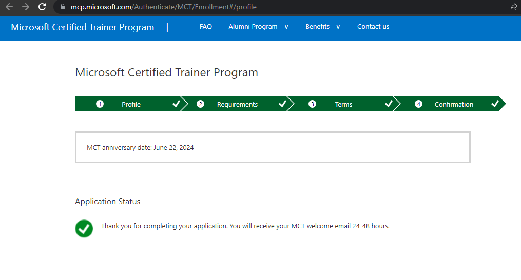
Task: Expand the Alumni Program dropdown arrow
Action: (286, 27)
